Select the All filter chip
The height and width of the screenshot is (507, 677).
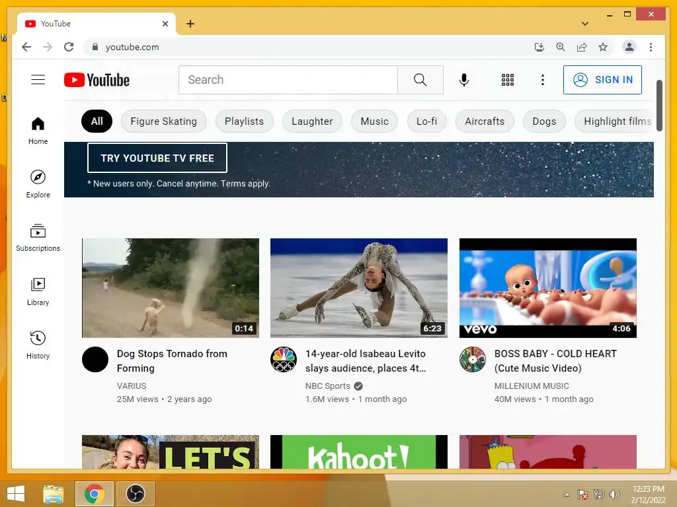click(97, 121)
